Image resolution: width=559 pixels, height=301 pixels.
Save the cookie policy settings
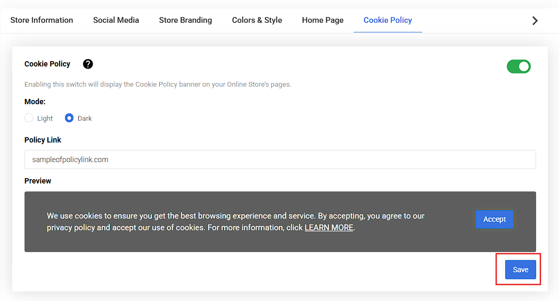(x=520, y=270)
